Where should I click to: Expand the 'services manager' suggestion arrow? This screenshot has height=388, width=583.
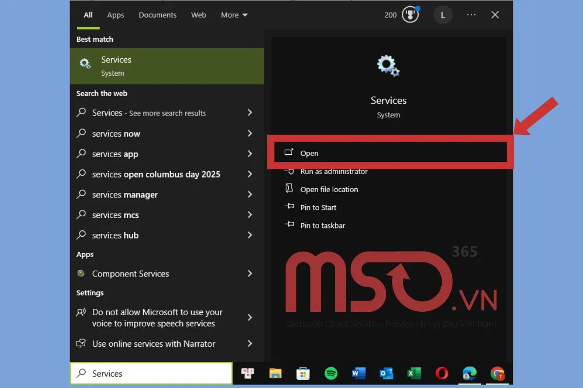click(x=250, y=194)
